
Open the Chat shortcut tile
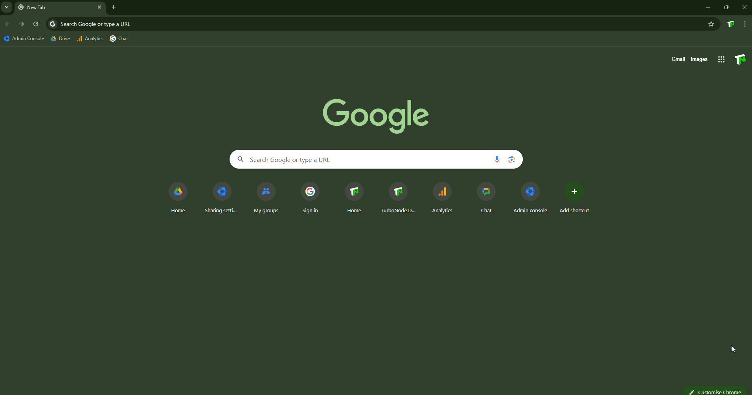pos(486,198)
